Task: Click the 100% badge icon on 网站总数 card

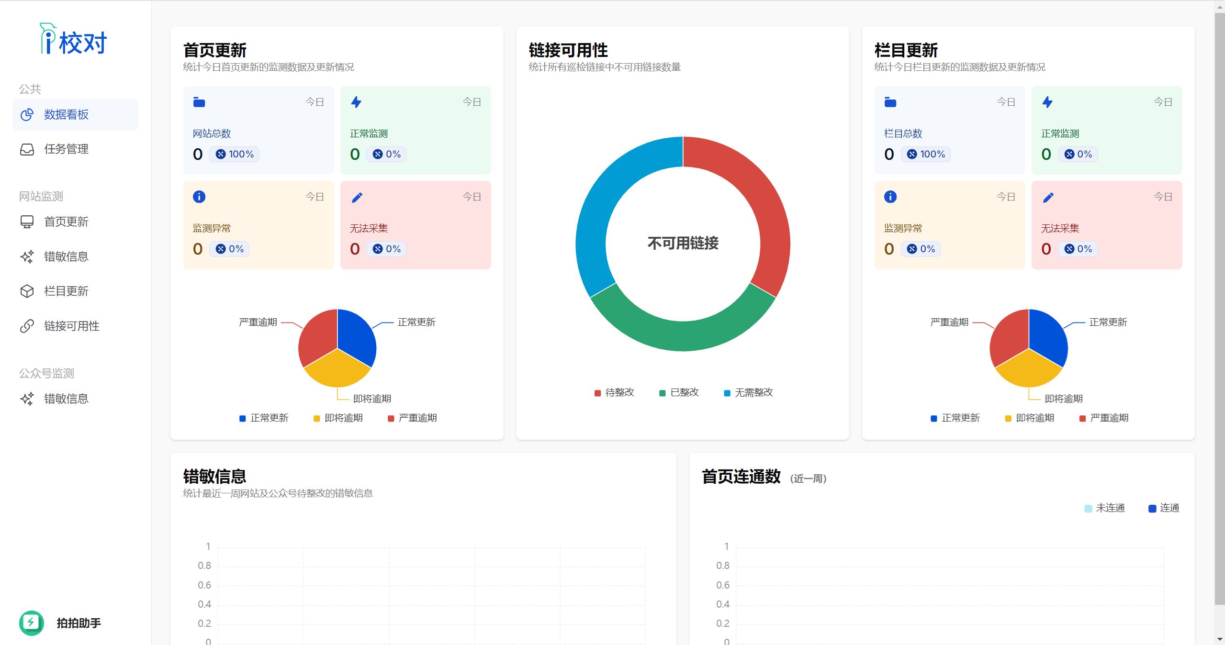Action: tap(221, 154)
